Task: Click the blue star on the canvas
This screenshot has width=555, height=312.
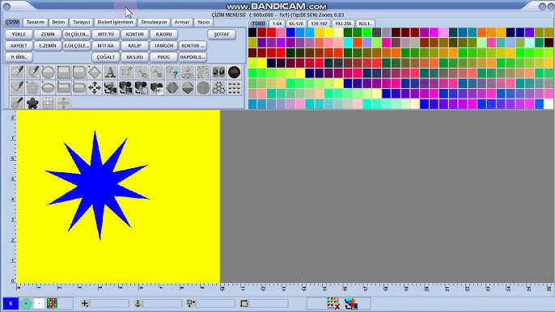Action: tap(97, 185)
